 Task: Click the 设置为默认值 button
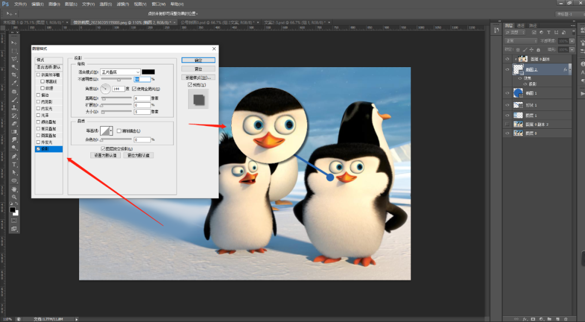106,155
